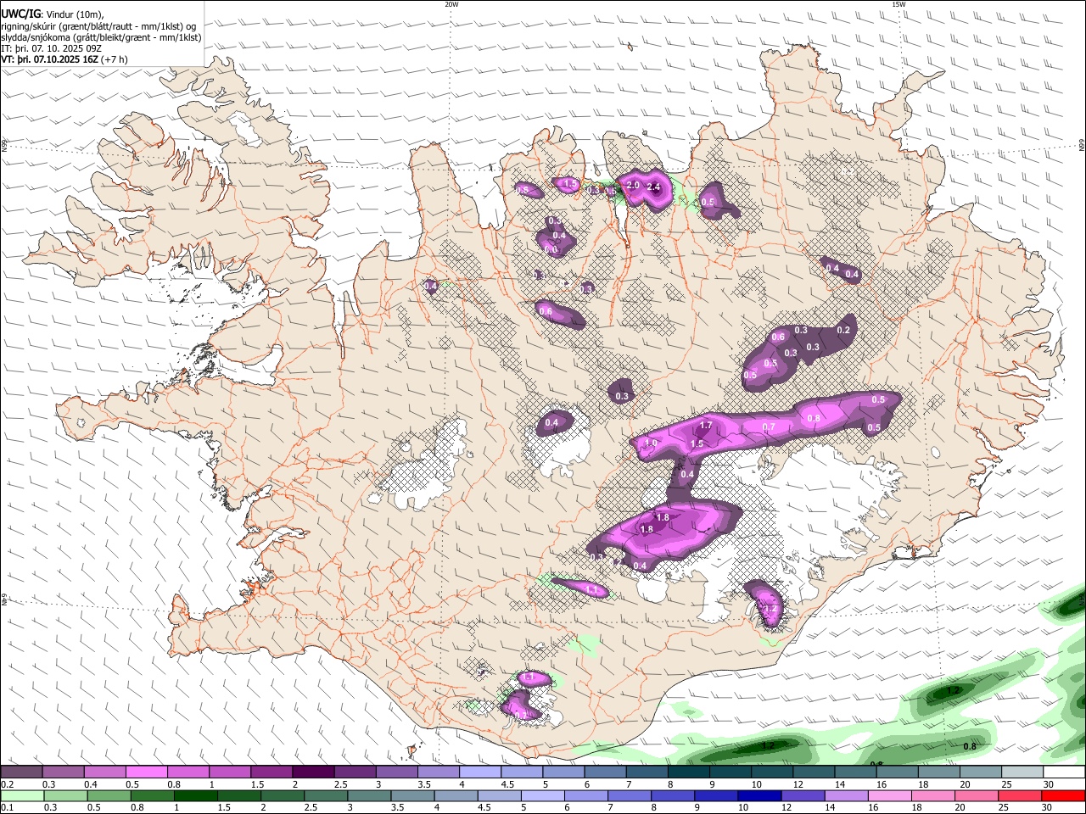This screenshot has width=1086, height=814.
Task: Click the snow legend number "0.2" under the purple swatch
Action: (x=7, y=784)
